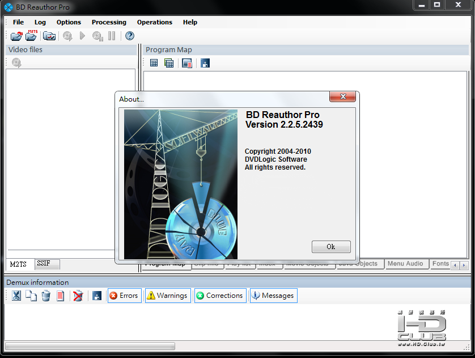Open Help question-mark icon

(130, 36)
